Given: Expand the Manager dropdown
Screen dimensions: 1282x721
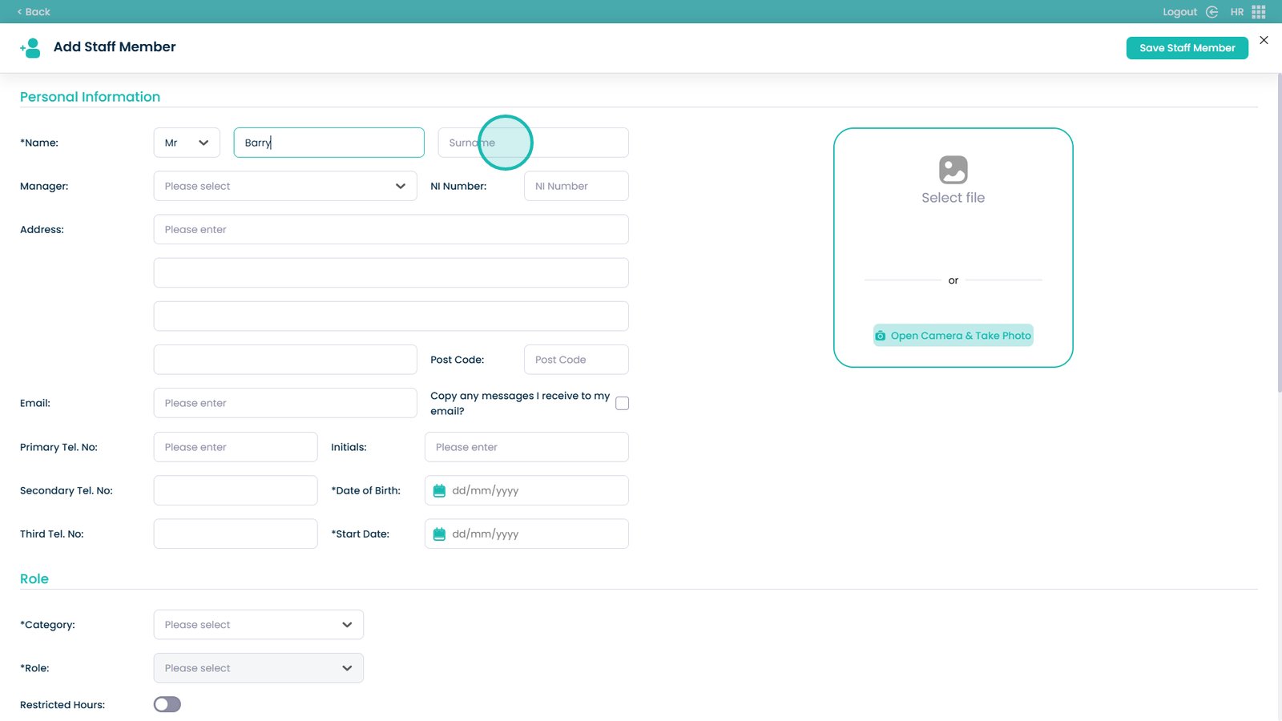Looking at the screenshot, I should pos(285,186).
